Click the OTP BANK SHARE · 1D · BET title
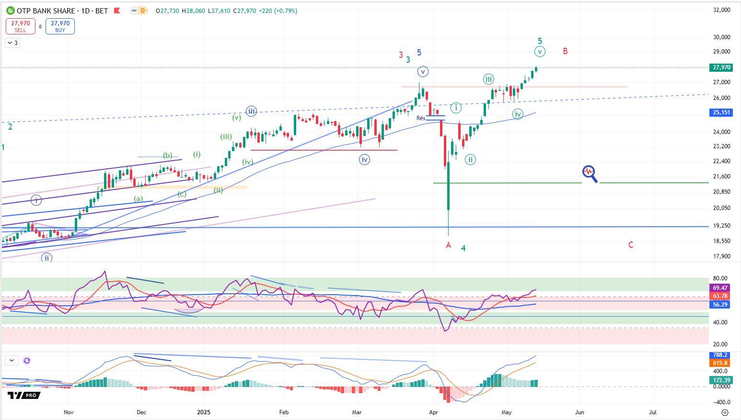 coord(62,11)
